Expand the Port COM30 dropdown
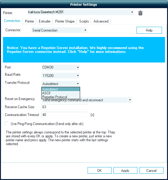Screen dimensions: 168x180 tap(78, 67)
